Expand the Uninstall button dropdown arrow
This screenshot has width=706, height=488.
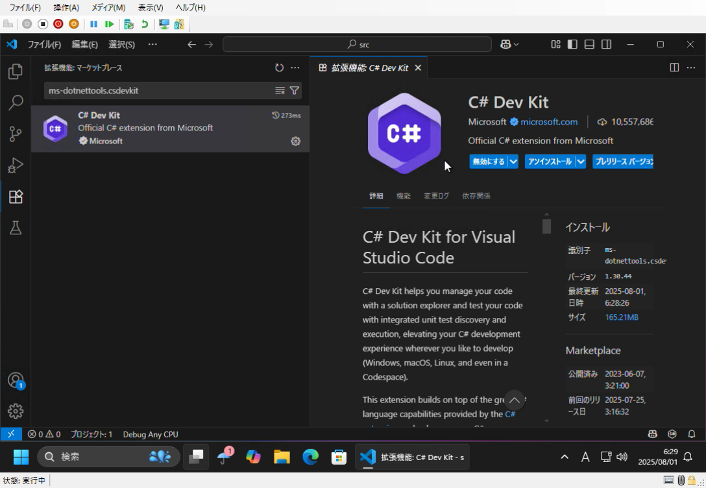pos(581,162)
